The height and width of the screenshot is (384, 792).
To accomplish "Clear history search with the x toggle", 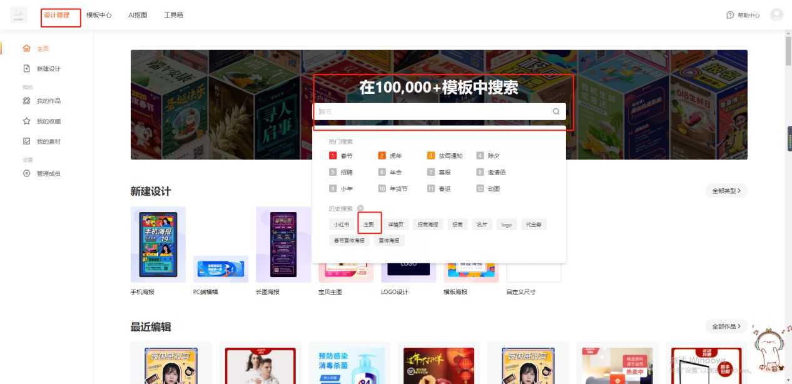I will [x=359, y=208].
